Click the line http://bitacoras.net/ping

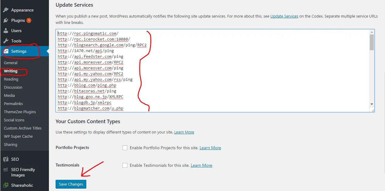point(87,91)
